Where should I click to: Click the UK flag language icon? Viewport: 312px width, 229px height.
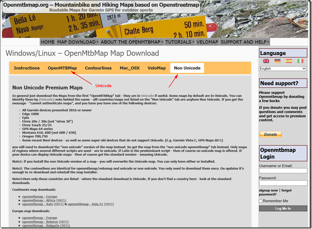(266, 61)
